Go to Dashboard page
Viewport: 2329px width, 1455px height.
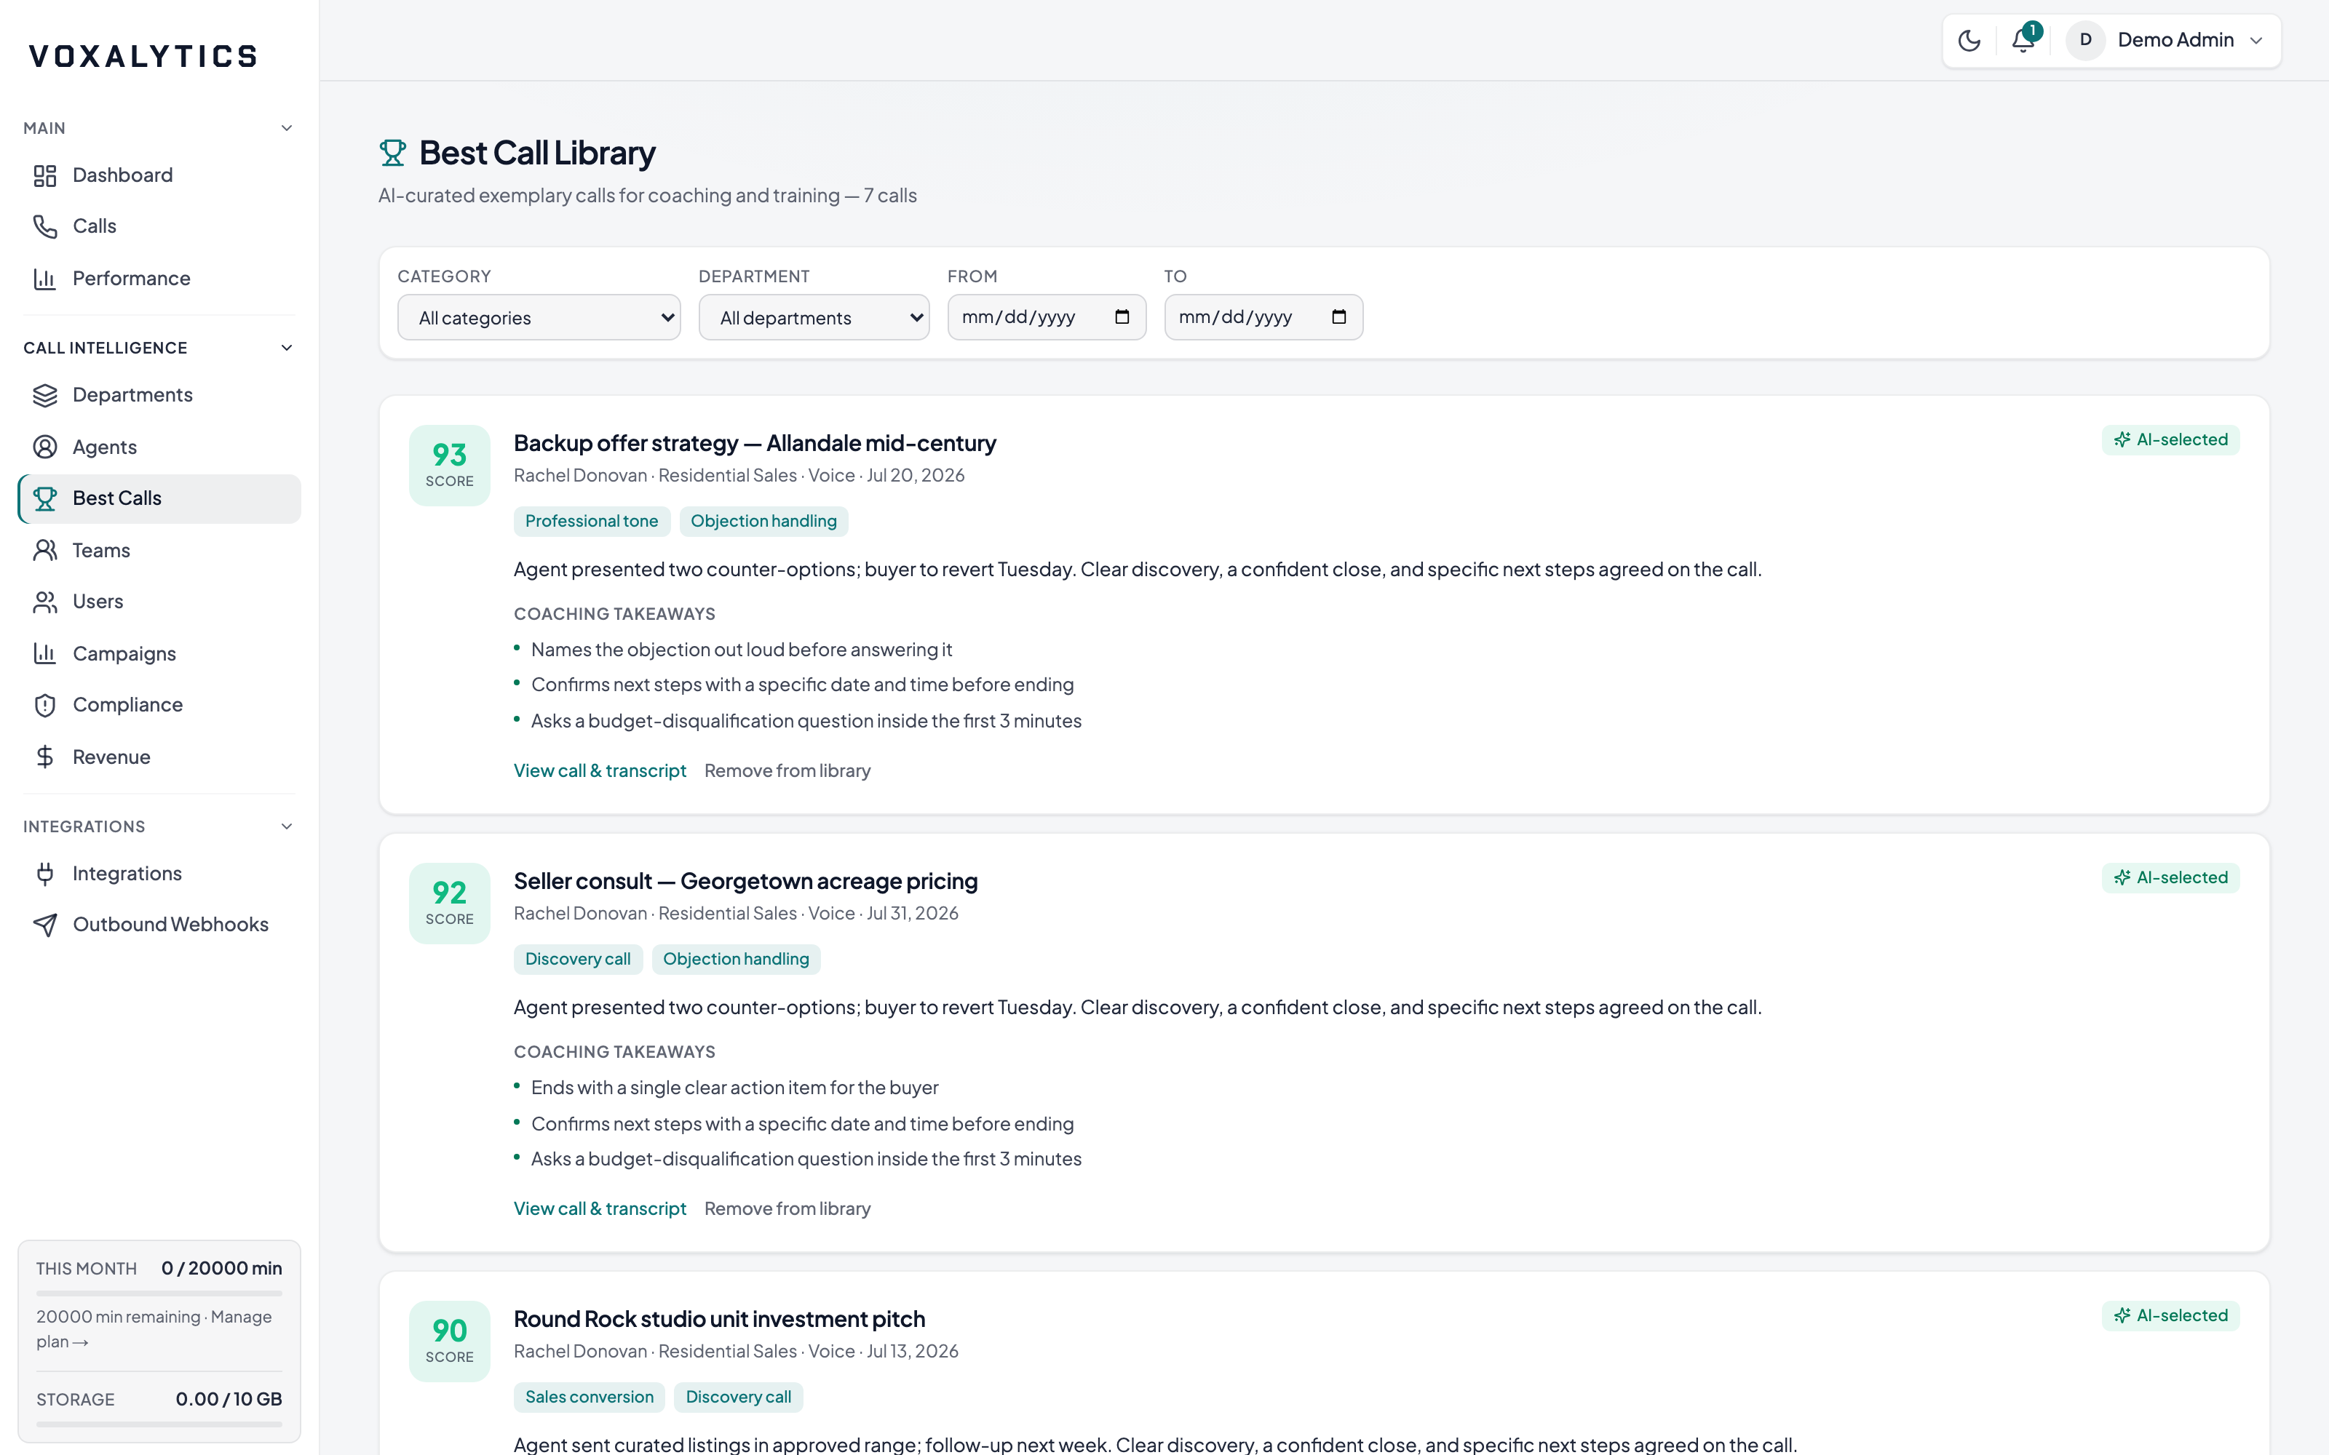click(x=160, y=175)
